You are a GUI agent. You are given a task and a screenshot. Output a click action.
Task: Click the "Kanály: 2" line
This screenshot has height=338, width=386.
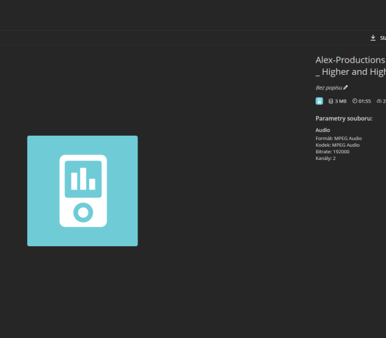pyautogui.click(x=325, y=158)
